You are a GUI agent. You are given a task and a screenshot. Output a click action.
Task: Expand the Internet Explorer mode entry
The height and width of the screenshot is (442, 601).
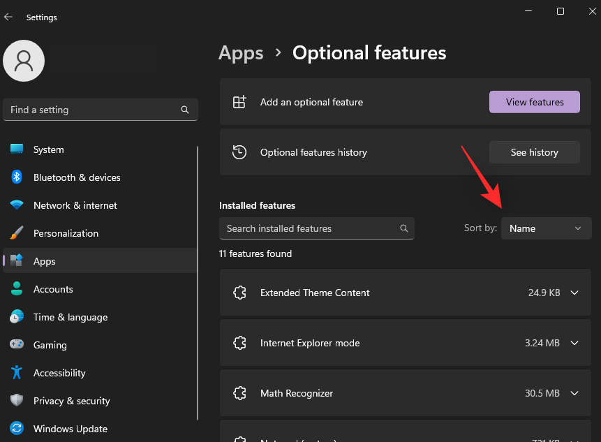[574, 343]
